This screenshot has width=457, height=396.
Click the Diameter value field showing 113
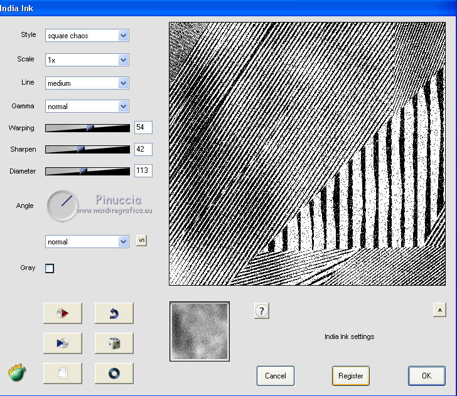[x=143, y=171]
